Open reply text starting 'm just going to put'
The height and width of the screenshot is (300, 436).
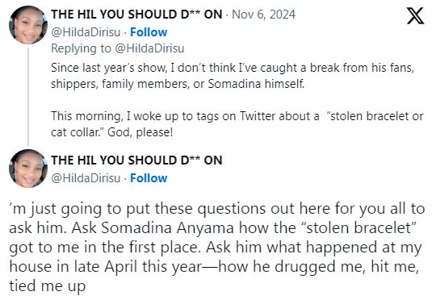217,248
